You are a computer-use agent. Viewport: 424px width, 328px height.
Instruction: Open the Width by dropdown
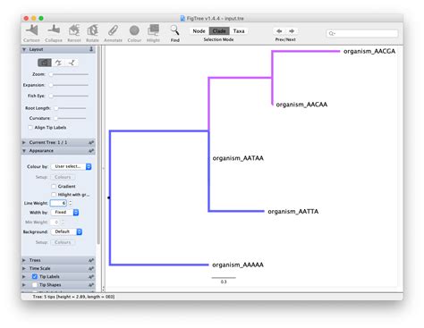(64, 213)
